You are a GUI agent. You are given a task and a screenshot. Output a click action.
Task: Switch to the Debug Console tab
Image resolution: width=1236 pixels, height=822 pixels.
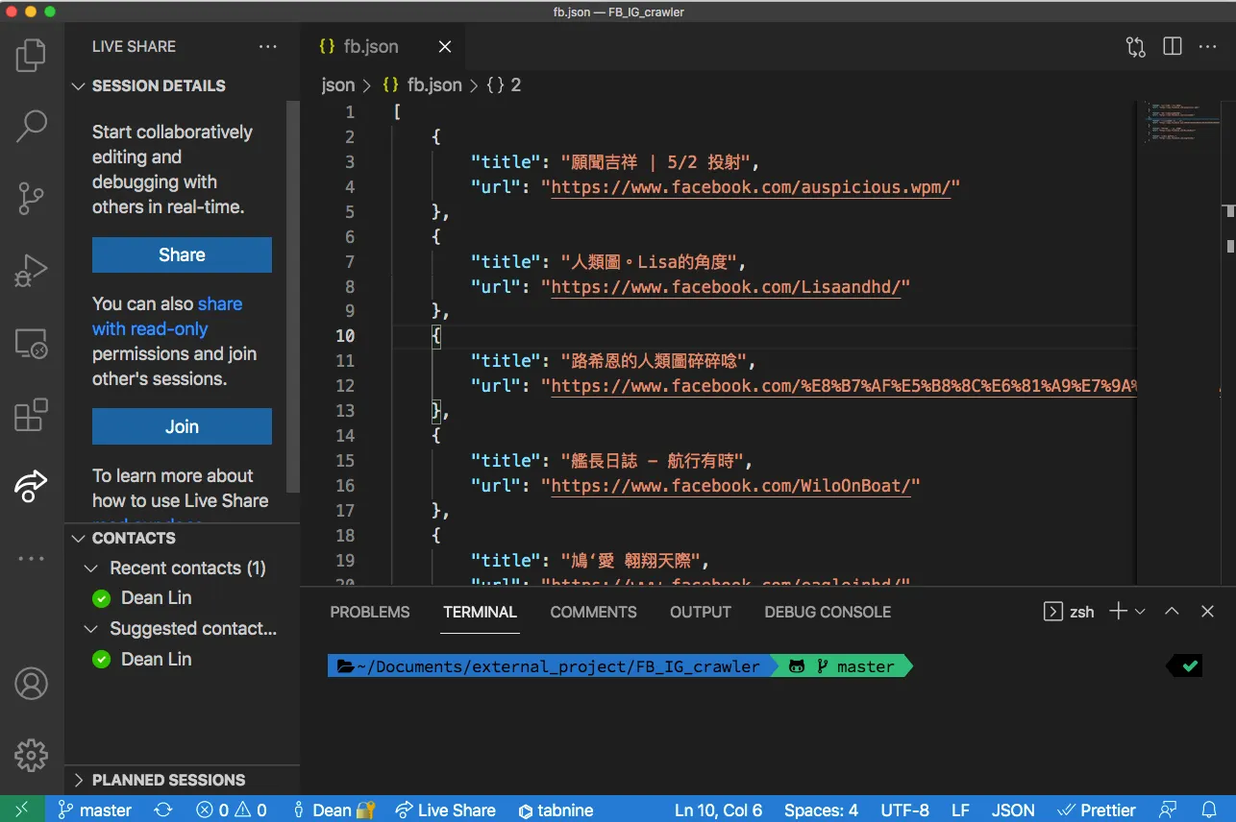(x=828, y=612)
